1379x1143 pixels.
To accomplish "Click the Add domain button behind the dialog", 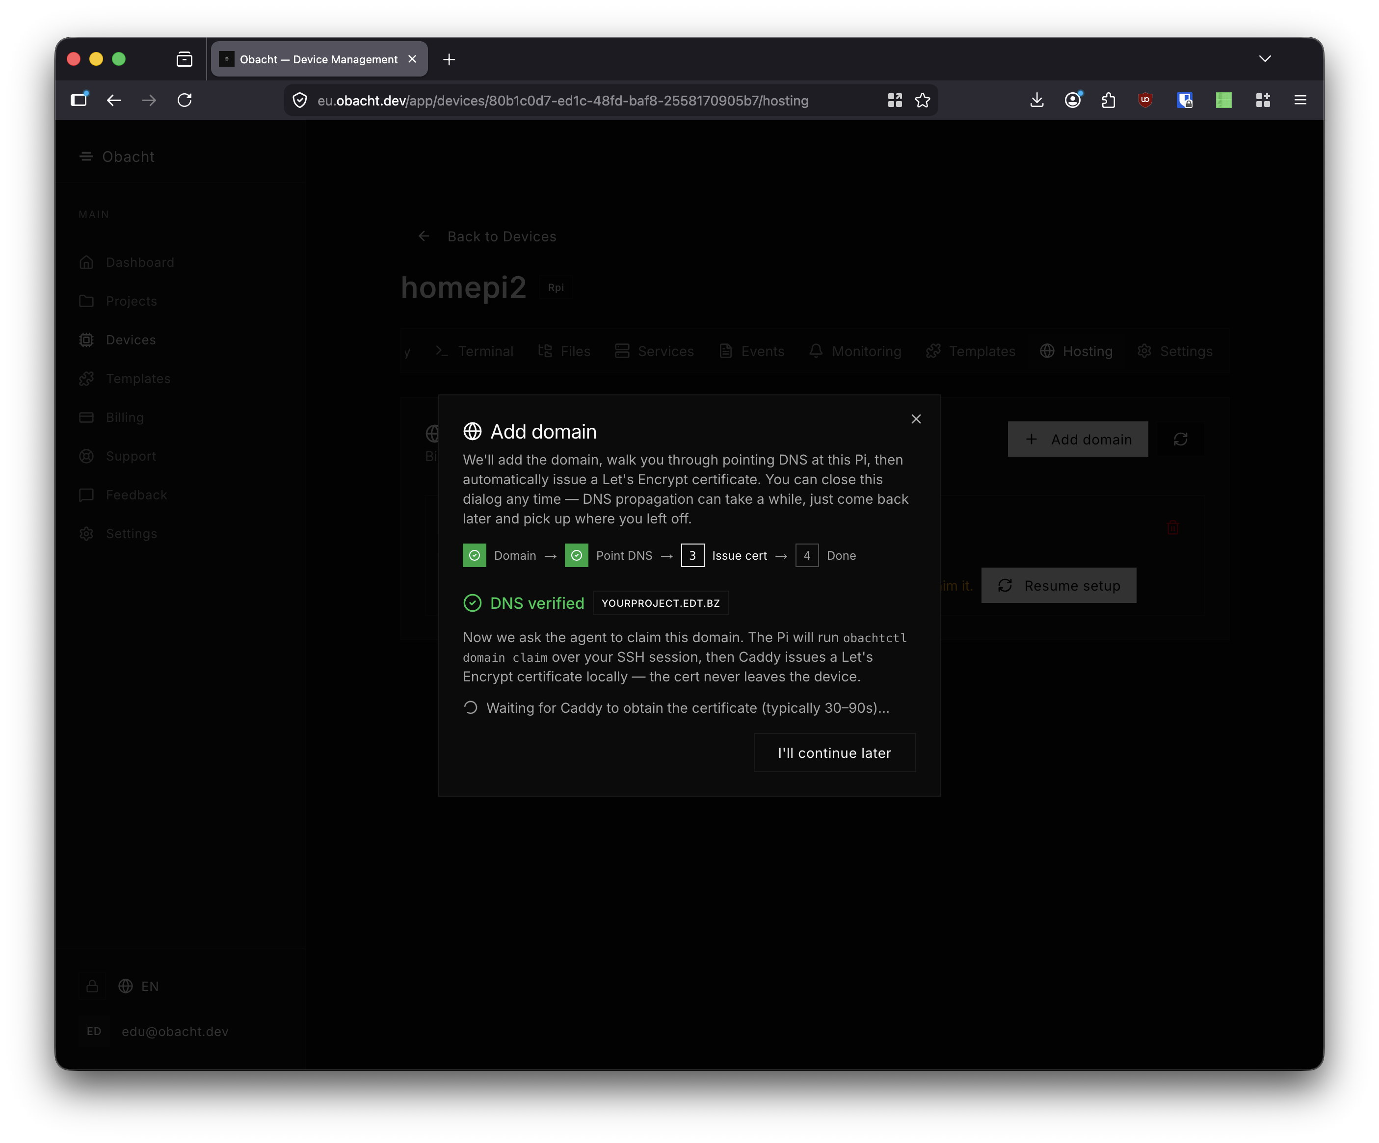I will click(x=1078, y=439).
